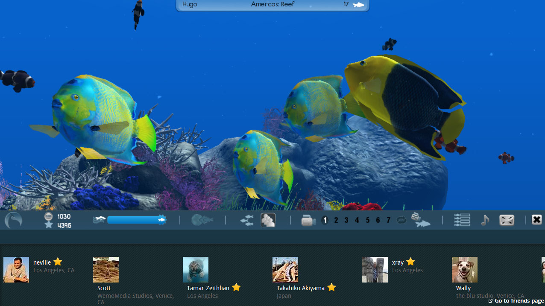Viewport: 545px width, 306px height.
Task: Switch to camera view 7
Action: (388, 220)
